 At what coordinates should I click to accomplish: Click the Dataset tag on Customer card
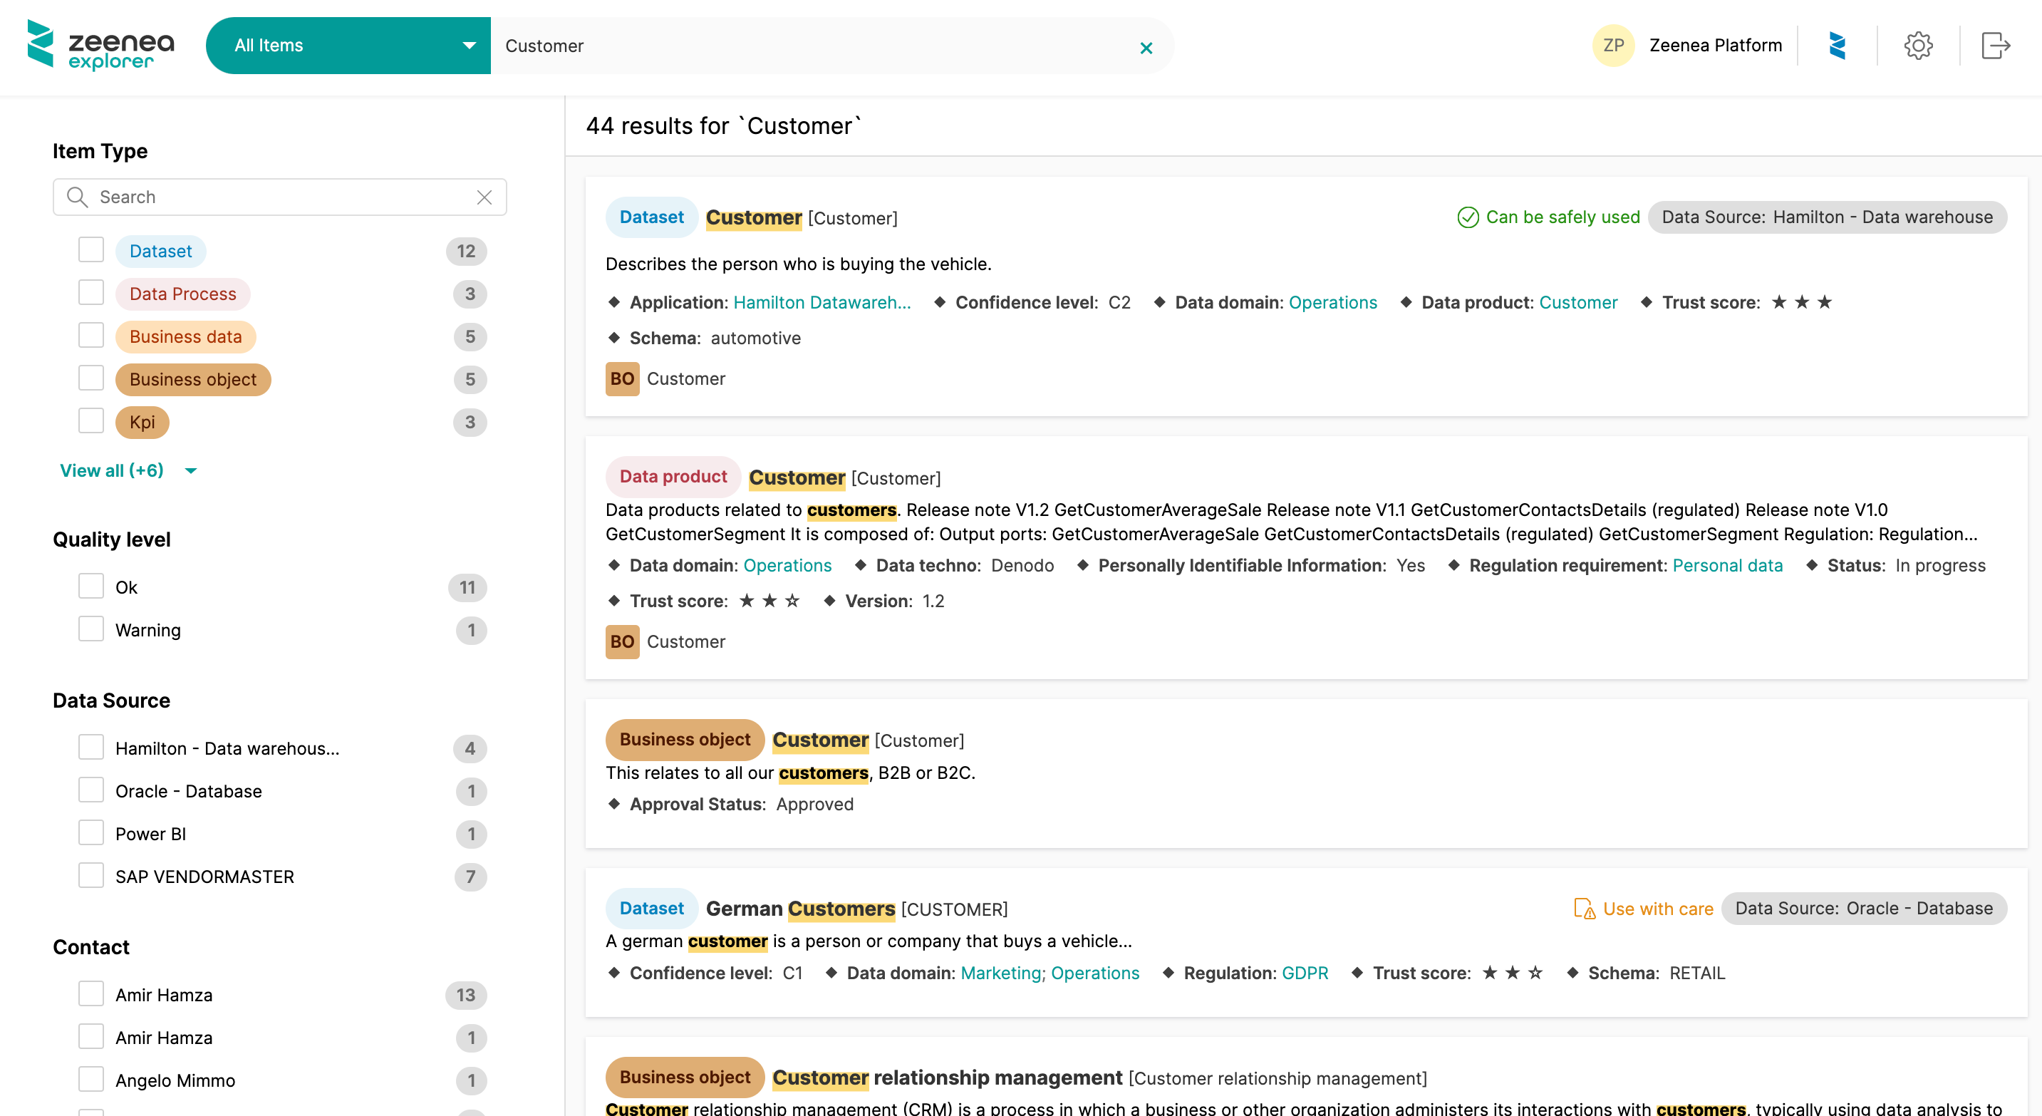coord(652,217)
